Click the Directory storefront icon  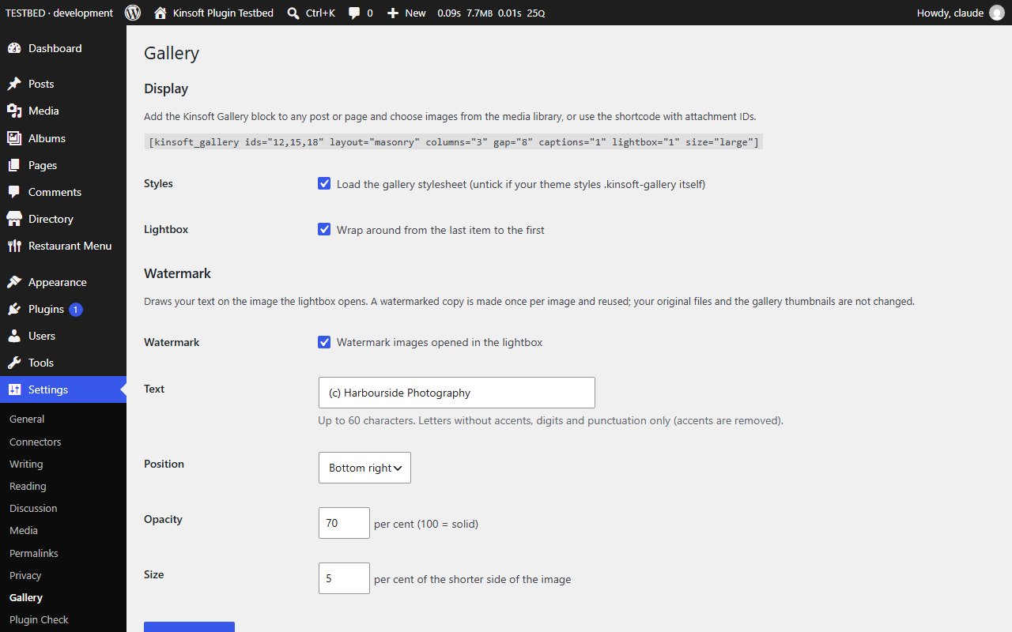14,219
